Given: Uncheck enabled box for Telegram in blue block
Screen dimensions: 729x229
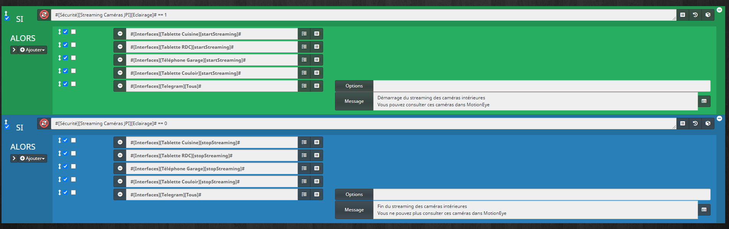Looking at the screenshot, I should click(66, 193).
